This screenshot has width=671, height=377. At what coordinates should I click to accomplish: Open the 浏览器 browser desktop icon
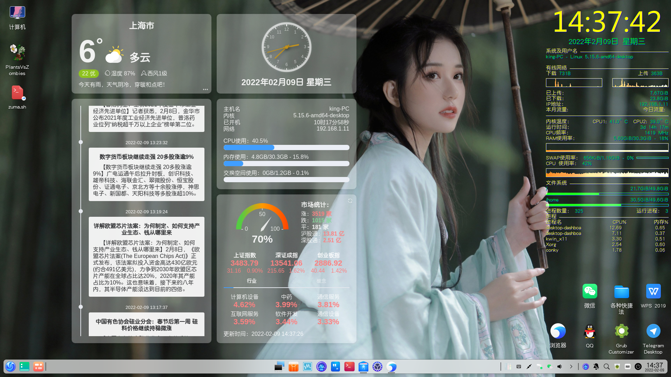tap(558, 331)
